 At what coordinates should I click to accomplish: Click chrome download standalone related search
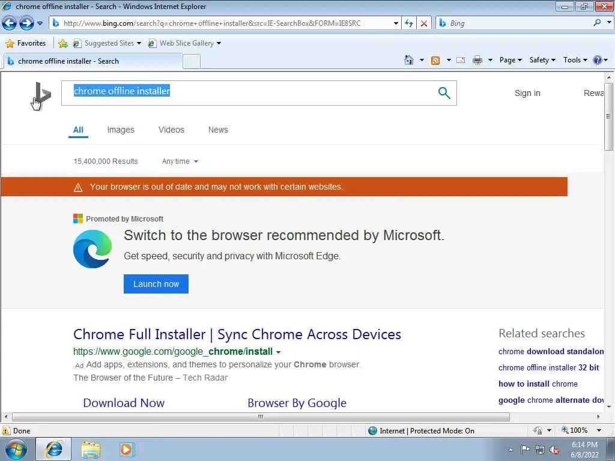(x=551, y=351)
